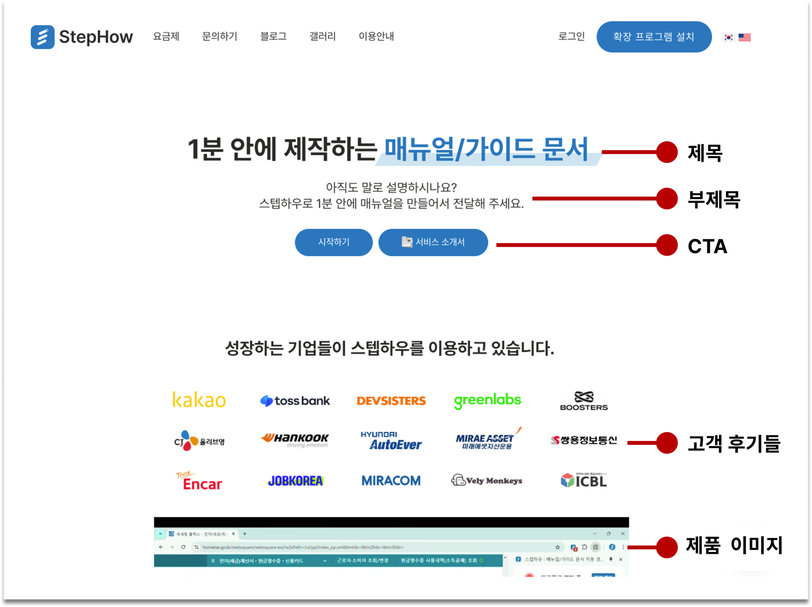Open the hamburger list menu beside 전자(세금)계산서
The width and height of the screenshot is (812, 607).
[212, 560]
